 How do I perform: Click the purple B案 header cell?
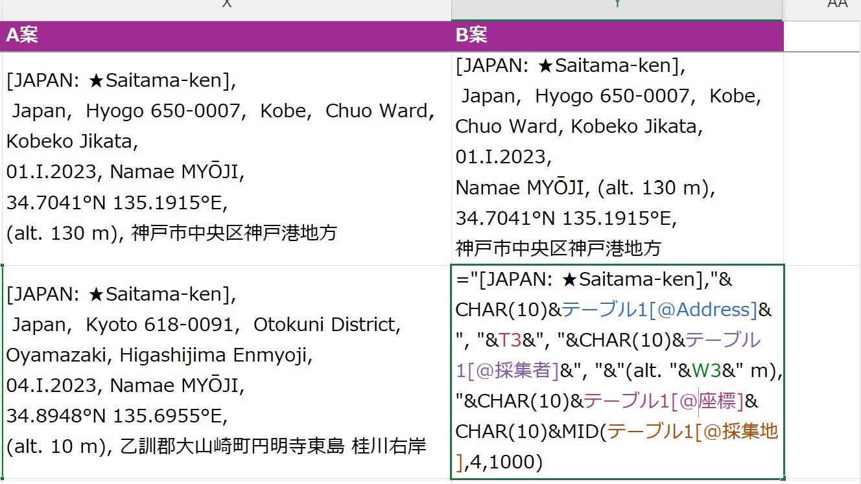click(617, 36)
